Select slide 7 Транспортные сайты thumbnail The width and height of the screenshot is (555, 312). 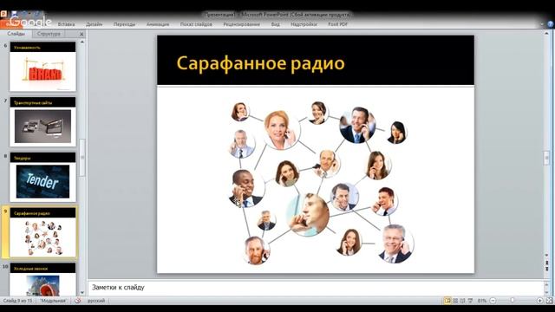(42, 121)
